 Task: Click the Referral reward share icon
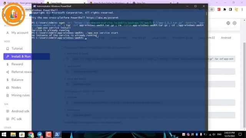tap(8, 72)
